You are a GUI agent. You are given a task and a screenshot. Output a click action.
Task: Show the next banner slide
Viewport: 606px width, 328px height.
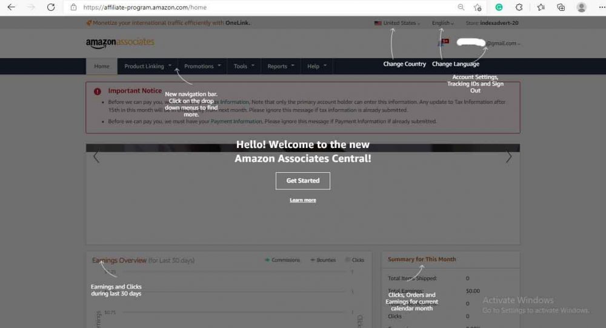point(509,156)
